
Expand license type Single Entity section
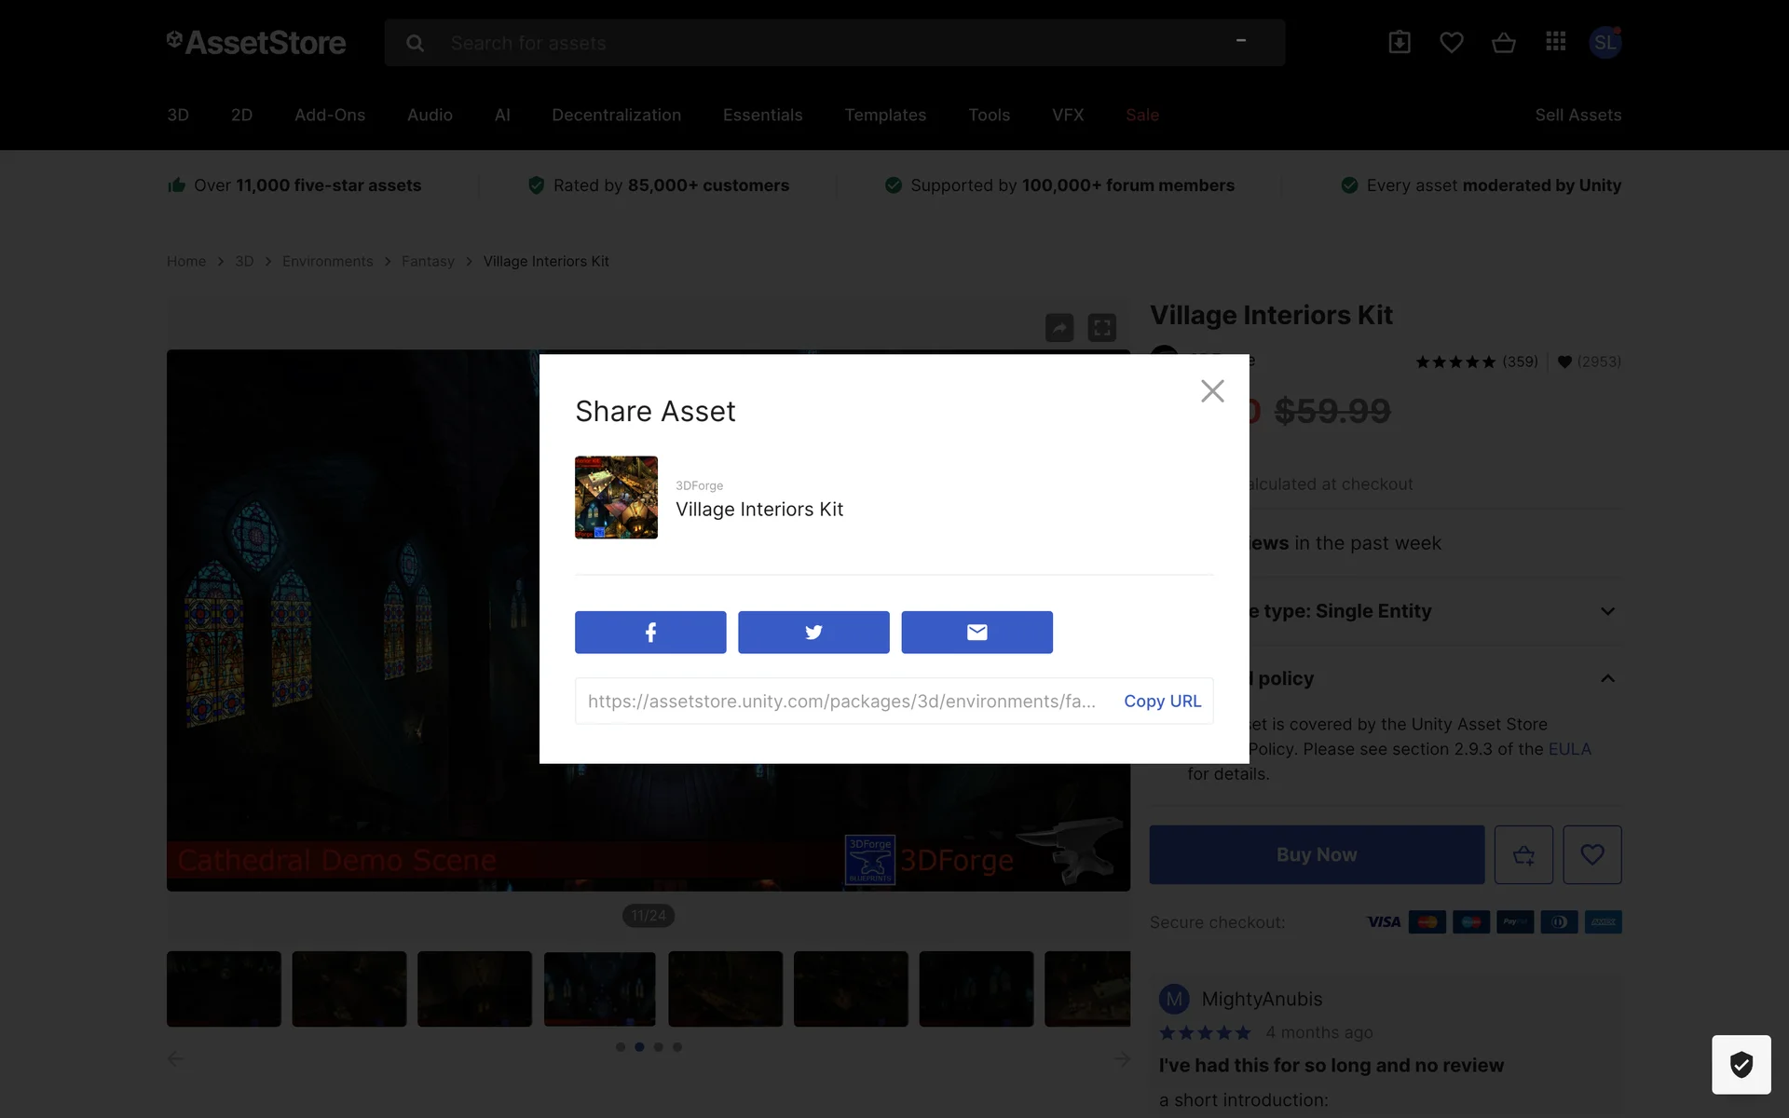click(x=1606, y=611)
